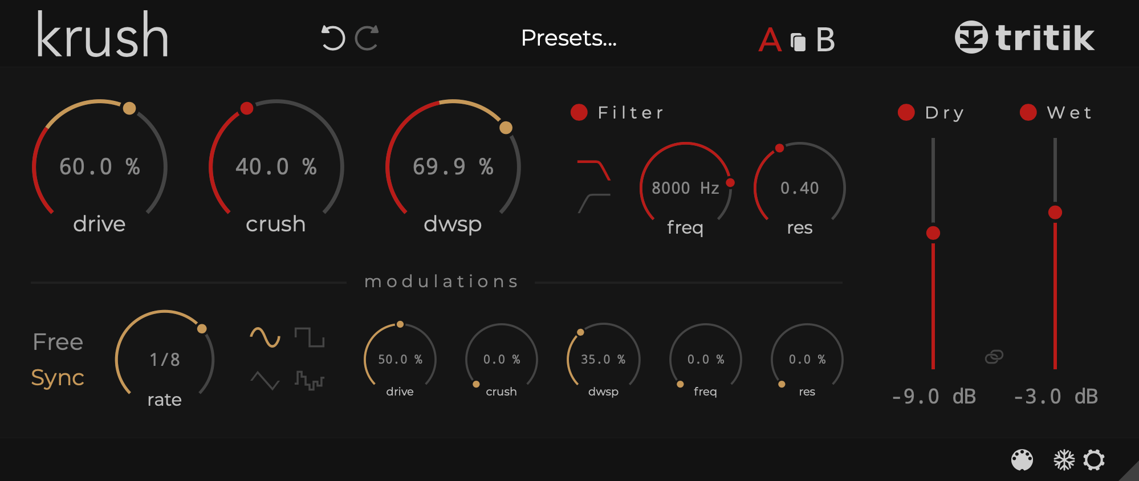The height and width of the screenshot is (481, 1139).
Task: Click the snowflake freeze icon
Action: click(1063, 460)
